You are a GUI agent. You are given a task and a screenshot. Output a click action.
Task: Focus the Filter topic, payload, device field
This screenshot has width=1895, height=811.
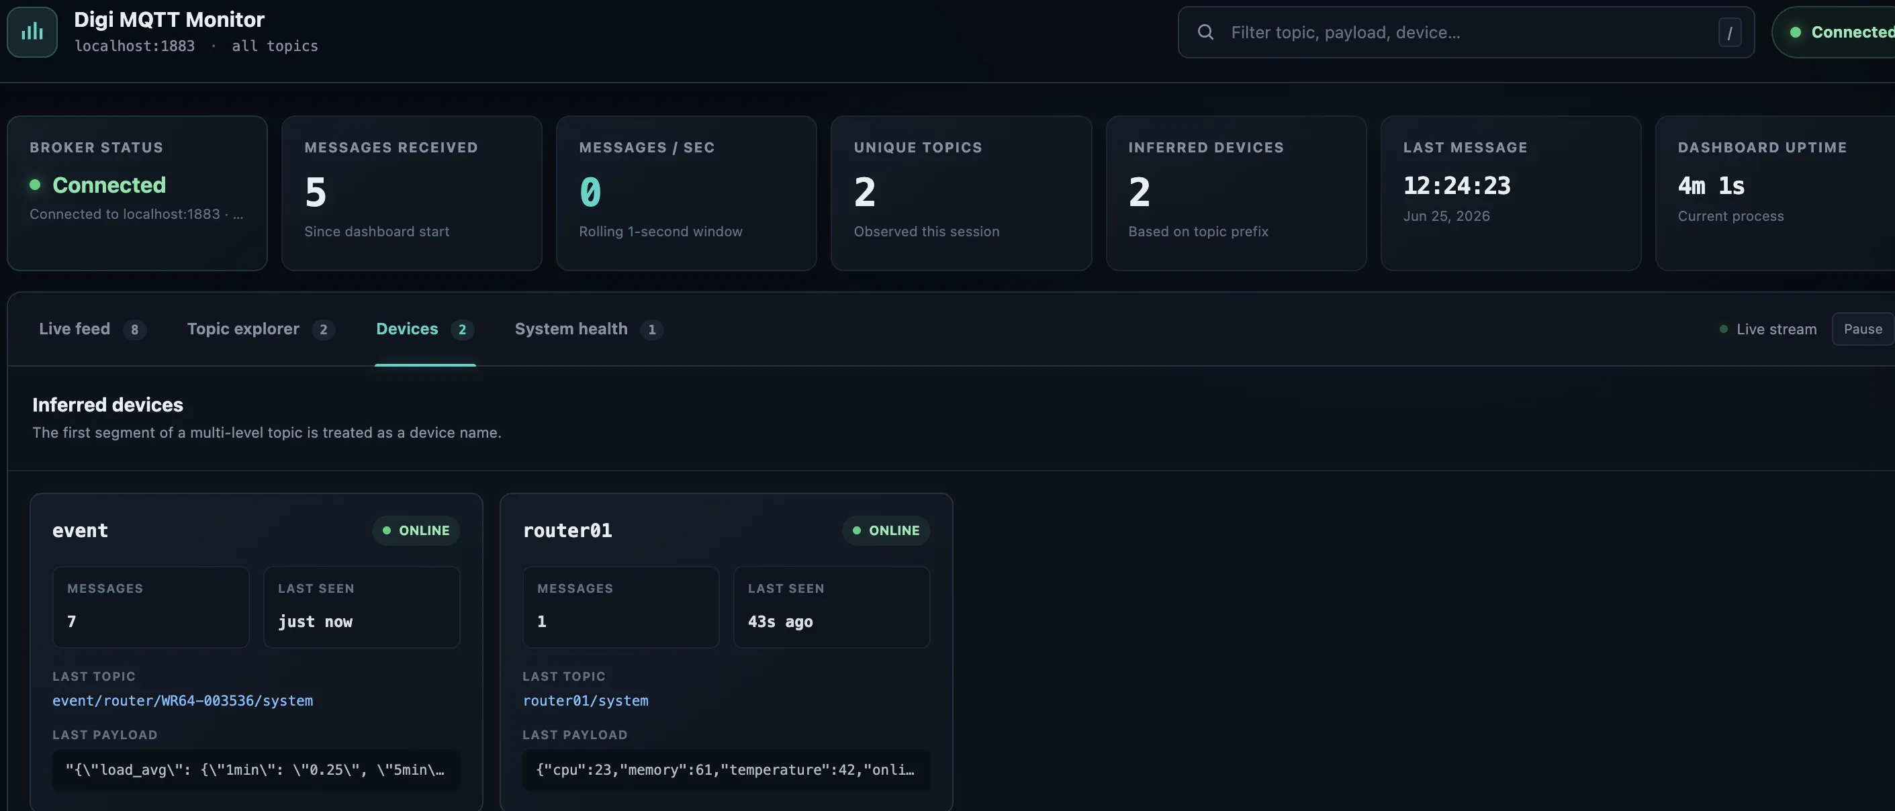1465,32
